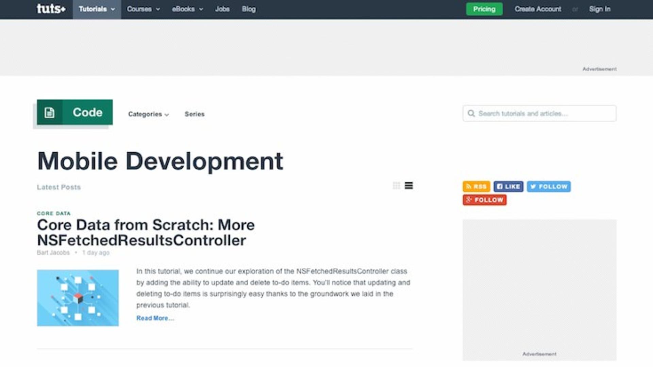Switch to list view layout
Screen dimensions: 653x367
pyautogui.click(x=409, y=186)
